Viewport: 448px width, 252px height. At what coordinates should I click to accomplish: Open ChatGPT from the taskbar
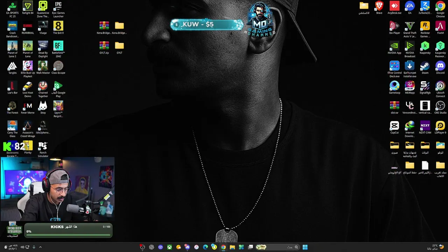pos(152,247)
